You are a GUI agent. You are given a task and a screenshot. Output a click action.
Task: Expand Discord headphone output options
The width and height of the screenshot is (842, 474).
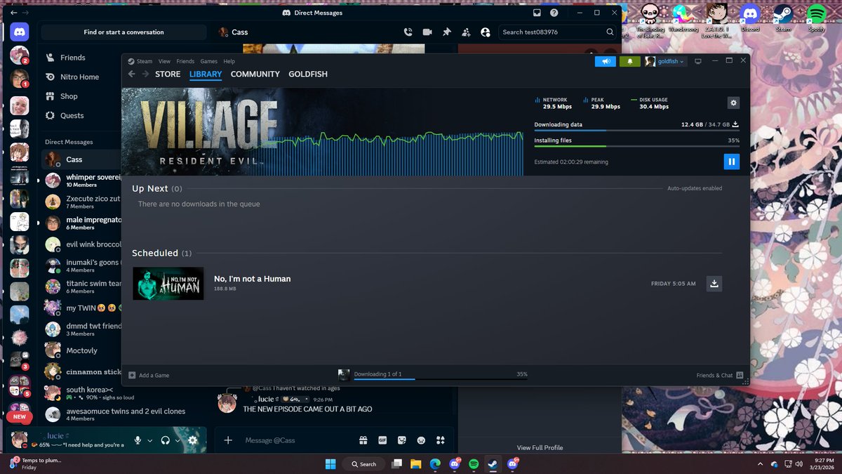coord(178,440)
